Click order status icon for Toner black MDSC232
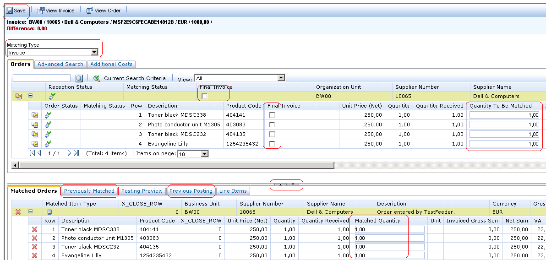546x260 pixels. [x=49, y=134]
